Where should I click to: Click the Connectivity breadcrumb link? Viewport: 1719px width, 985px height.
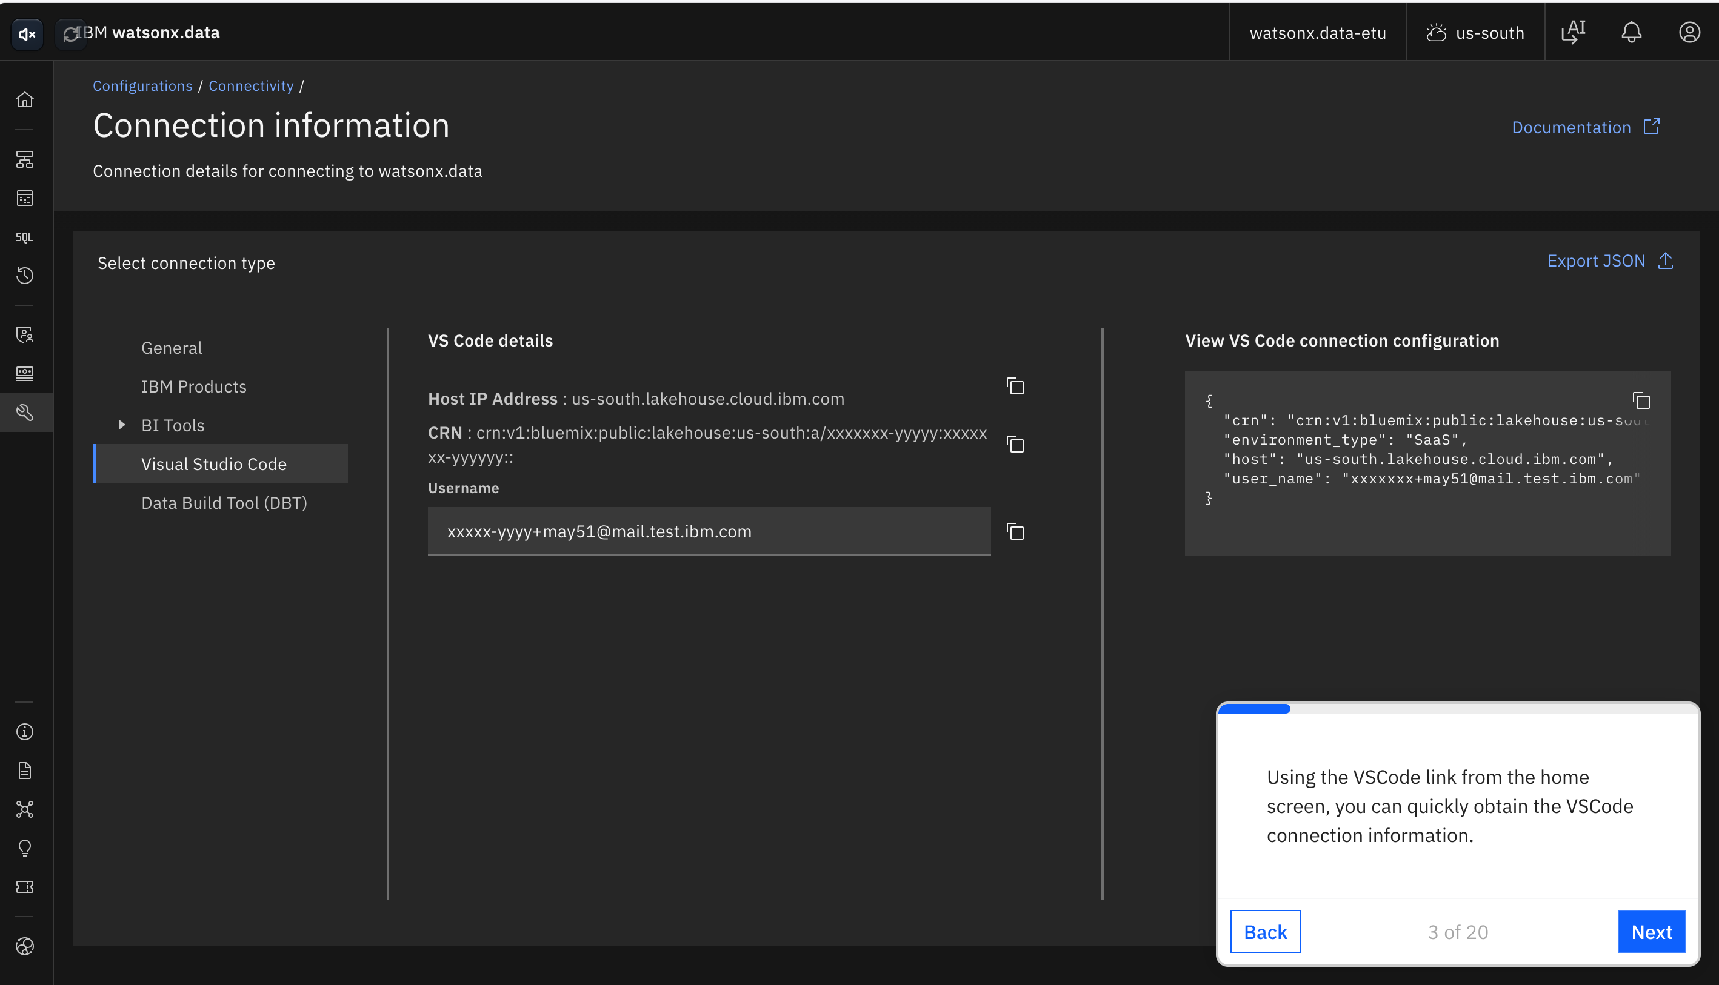[x=251, y=86]
